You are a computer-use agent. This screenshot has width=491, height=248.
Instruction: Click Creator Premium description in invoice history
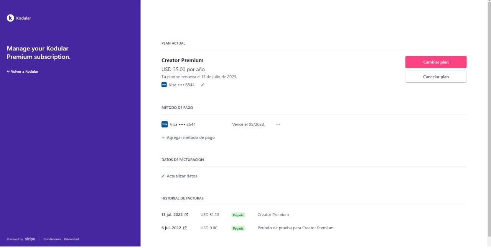[x=273, y=215]
